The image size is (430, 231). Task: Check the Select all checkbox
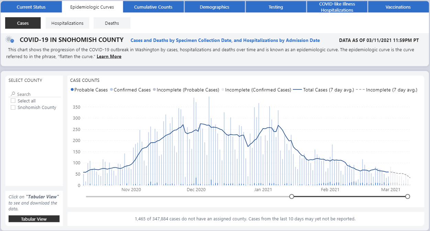pos(13,101)
